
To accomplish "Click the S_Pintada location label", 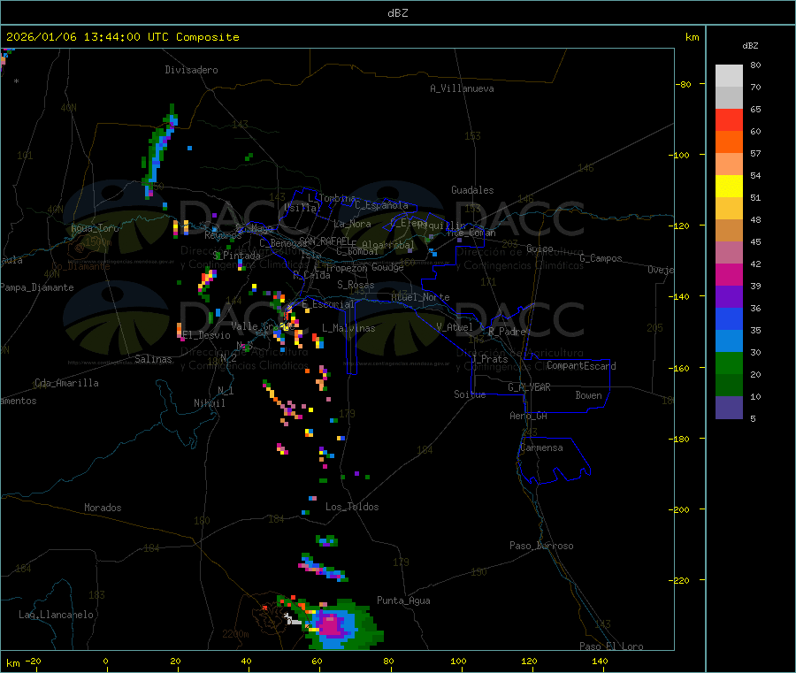I will click(x=236, y=256).
